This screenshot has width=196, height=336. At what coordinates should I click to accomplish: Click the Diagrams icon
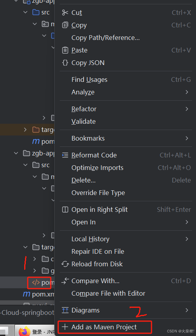65,310
